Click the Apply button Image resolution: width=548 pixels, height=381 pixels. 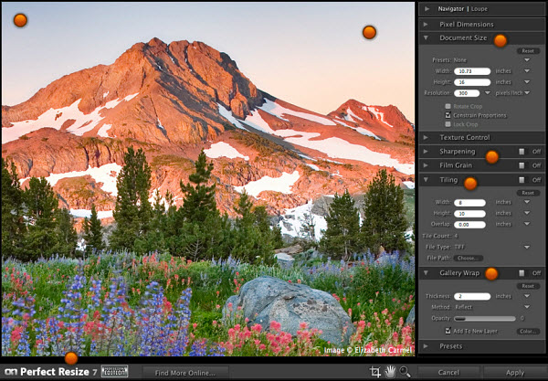(514, 373)
